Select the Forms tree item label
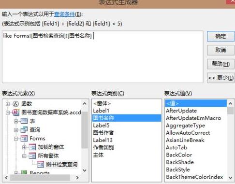 tap(37, 139)
